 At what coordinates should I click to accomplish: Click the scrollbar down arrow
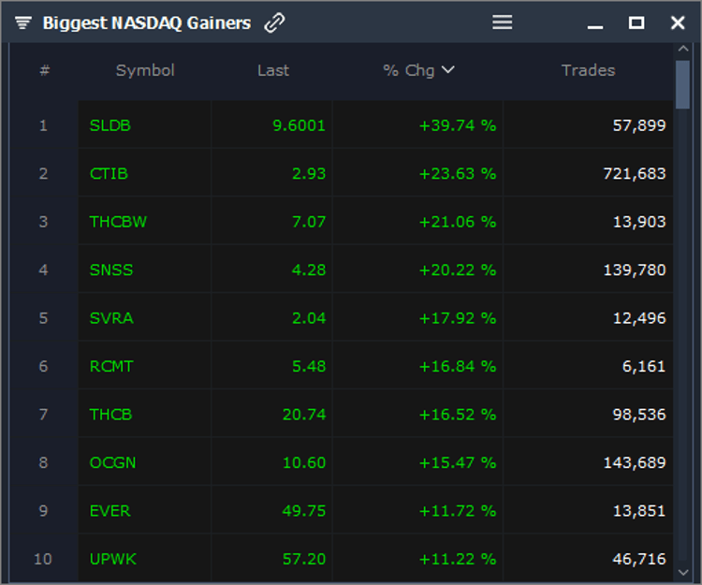[x=682, y=572]
